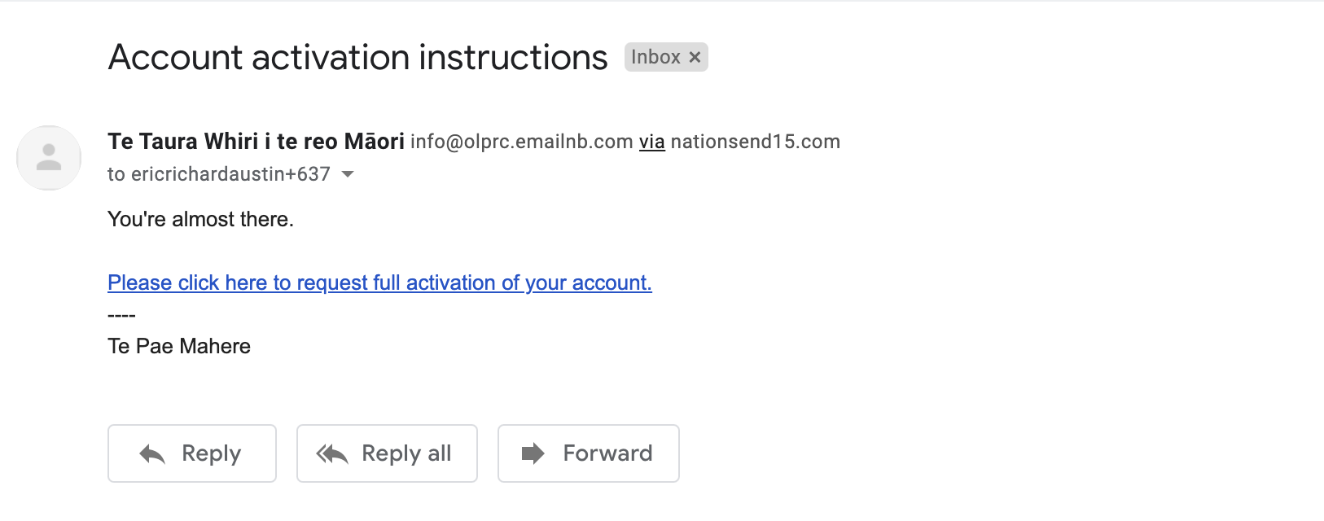This screenshot has height=521, width=1324.
Task: Click sender name Te Taura Whiri i te reo Māori
Action: (256, 142)
